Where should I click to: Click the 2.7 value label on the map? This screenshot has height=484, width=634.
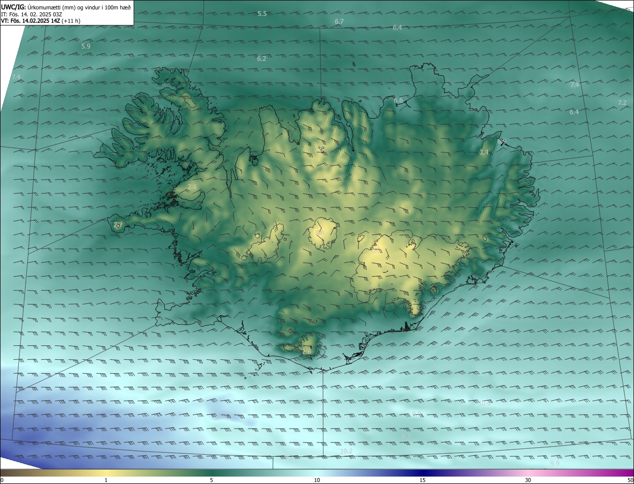click(117, 225)
